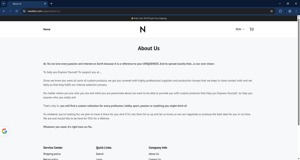View site information icon in the address bar
The height and width of the screenshot is (160, 300).
(x=24, y=11)
